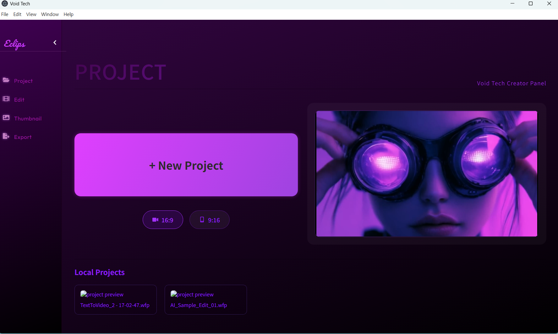Open the Help menu
Image resolution: width=558 pixels, height=334 pixels.
tap(68, 14)
